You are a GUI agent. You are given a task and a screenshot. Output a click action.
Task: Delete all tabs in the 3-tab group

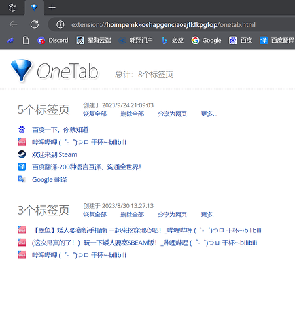[132, 215]
